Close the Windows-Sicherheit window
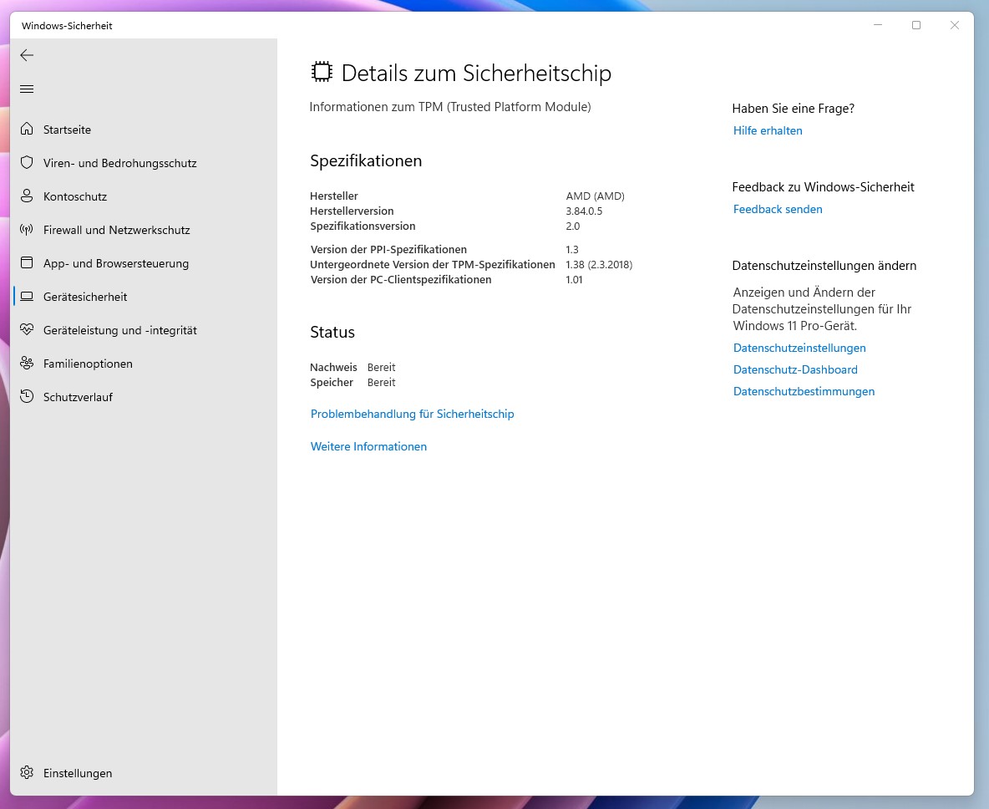 [954, 25]
